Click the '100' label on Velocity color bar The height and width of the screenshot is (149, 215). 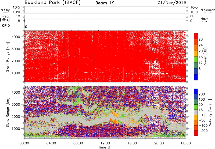[202, 100]
